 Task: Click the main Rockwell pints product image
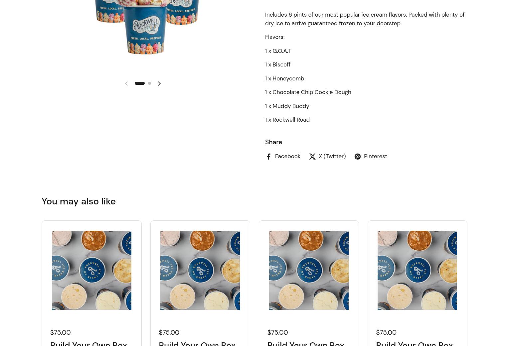click(146, 27)
